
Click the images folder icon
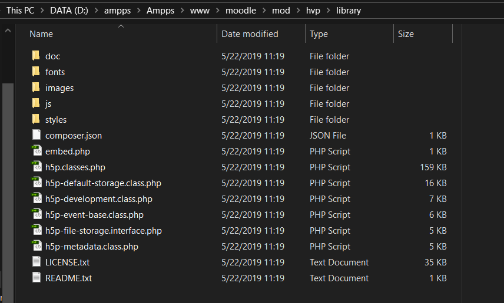[36, 87]
